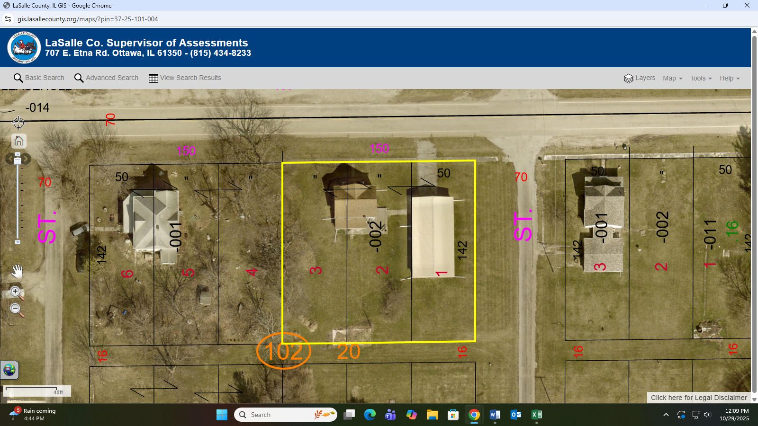Open Excel from the taskbar
The image size is (758, 426).
[536, 415]
